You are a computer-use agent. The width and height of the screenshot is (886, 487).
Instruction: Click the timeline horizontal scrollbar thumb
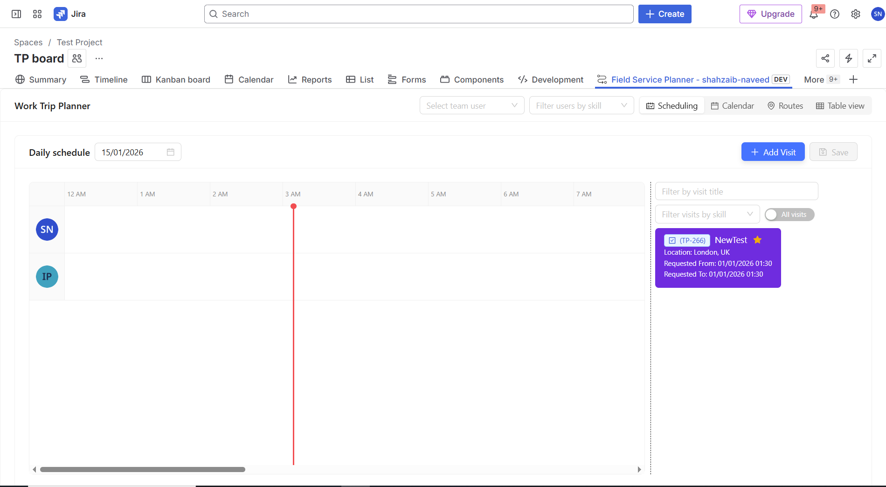pos(142,469)
